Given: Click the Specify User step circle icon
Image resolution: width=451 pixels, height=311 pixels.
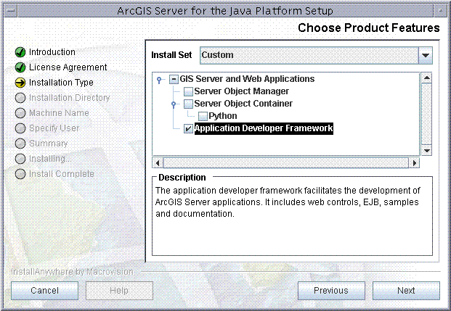Looking at the screenshot, I should click(20, 128).
